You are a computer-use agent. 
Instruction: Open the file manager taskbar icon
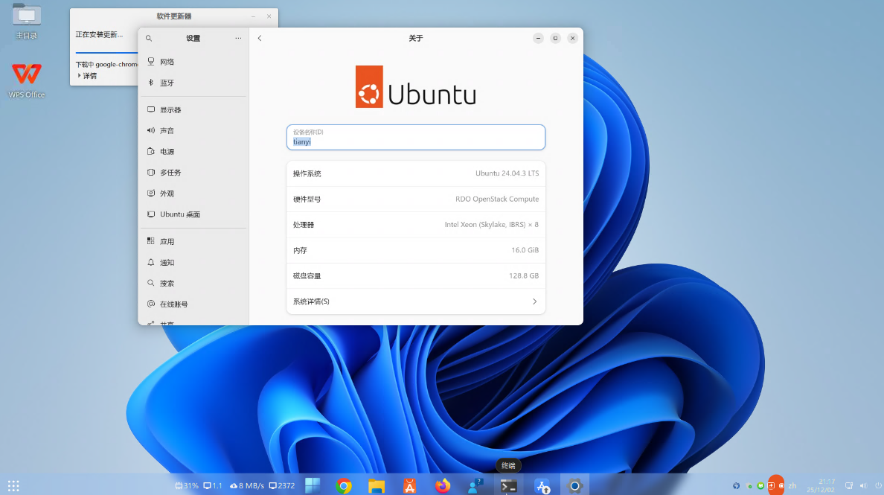point(377,486)
